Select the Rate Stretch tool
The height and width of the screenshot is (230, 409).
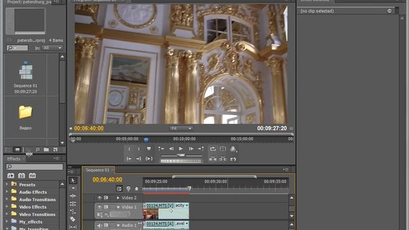[73, 211]
